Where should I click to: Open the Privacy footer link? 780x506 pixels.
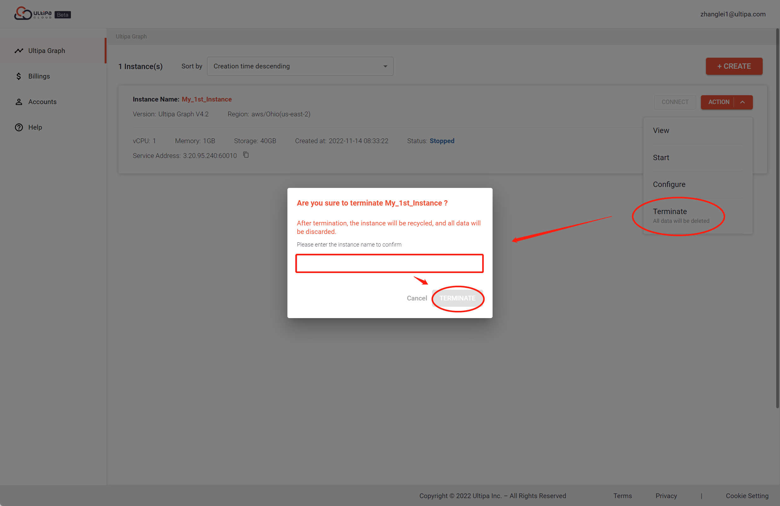(x=666, y=496)
